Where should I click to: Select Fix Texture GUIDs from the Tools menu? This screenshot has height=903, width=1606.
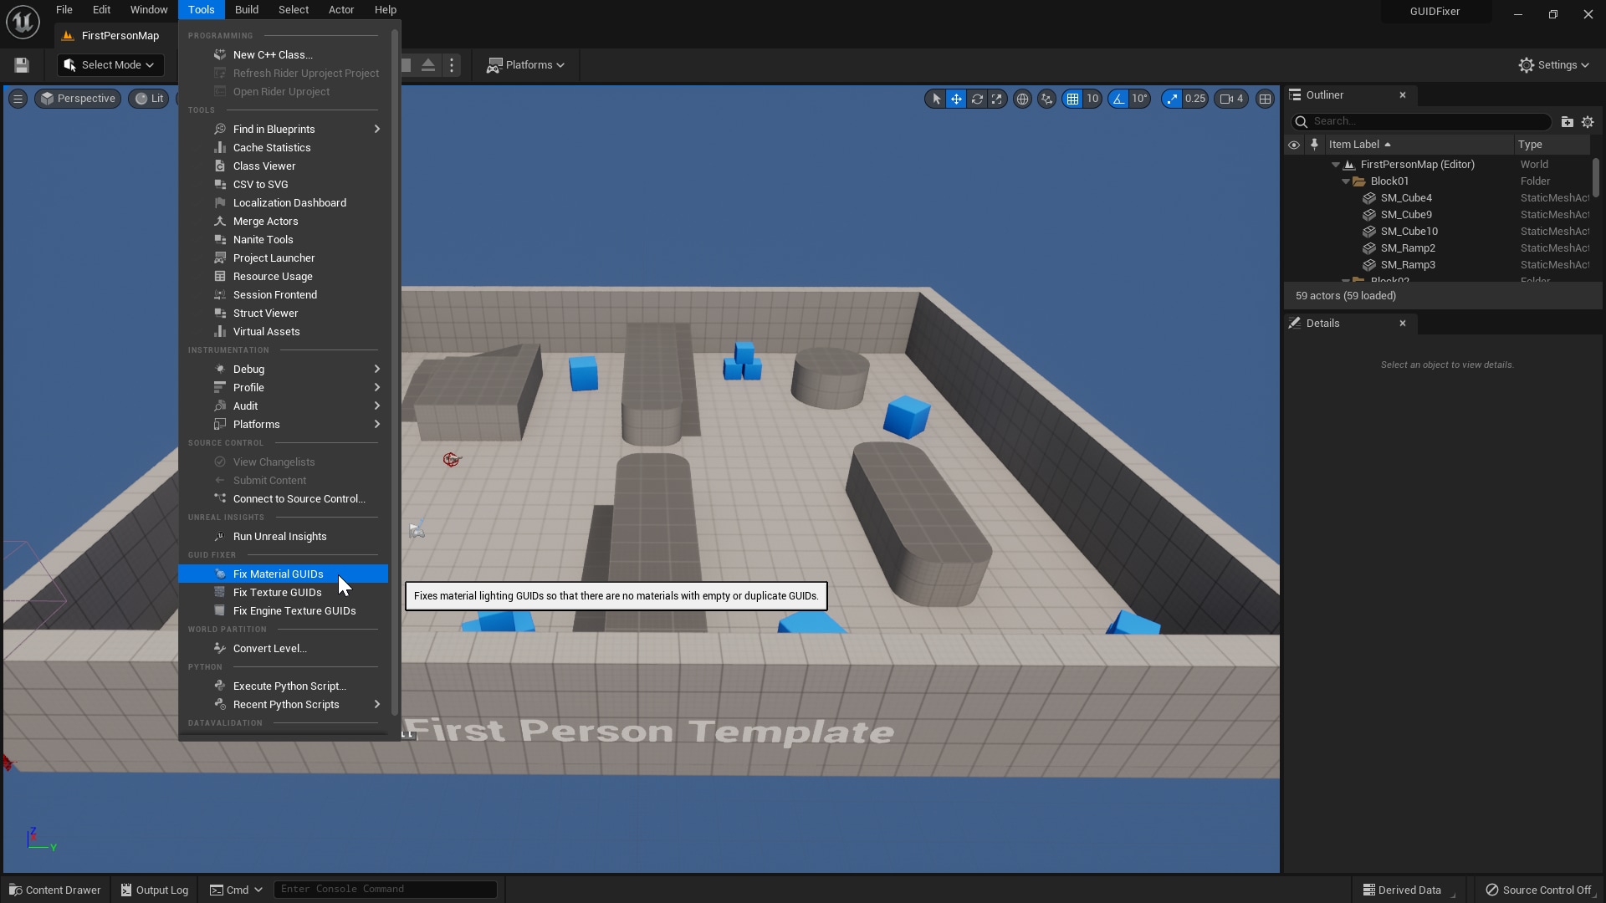pos(276,592)
